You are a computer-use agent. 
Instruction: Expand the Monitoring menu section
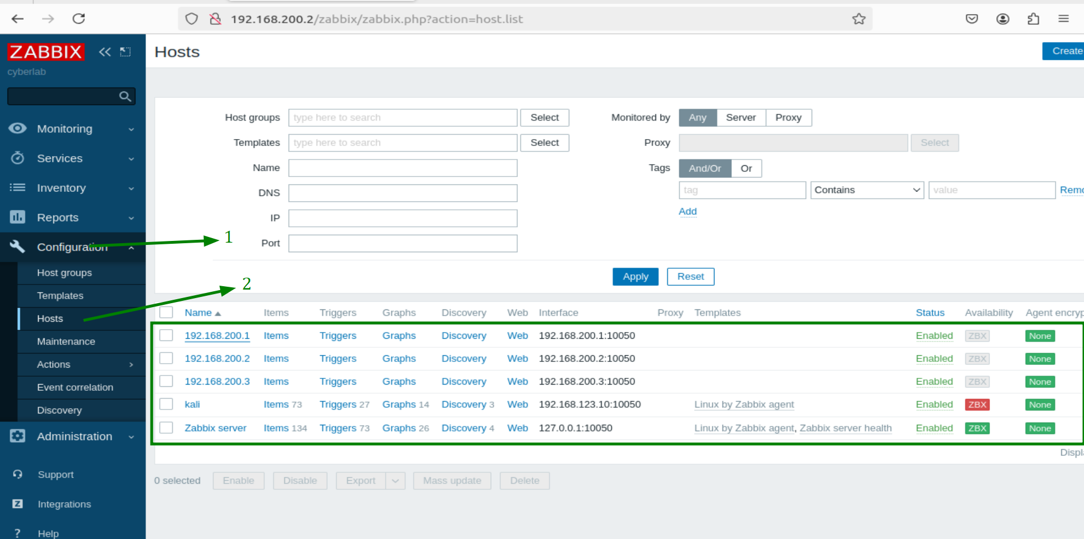[72, 129]
